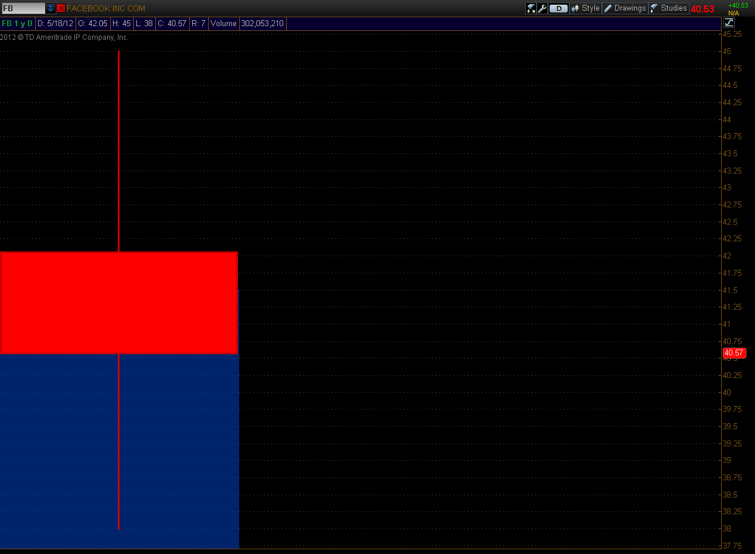755x554 pixels.
Task: Click the 'Volume' label in header
Action: click(x=224, y=24)
